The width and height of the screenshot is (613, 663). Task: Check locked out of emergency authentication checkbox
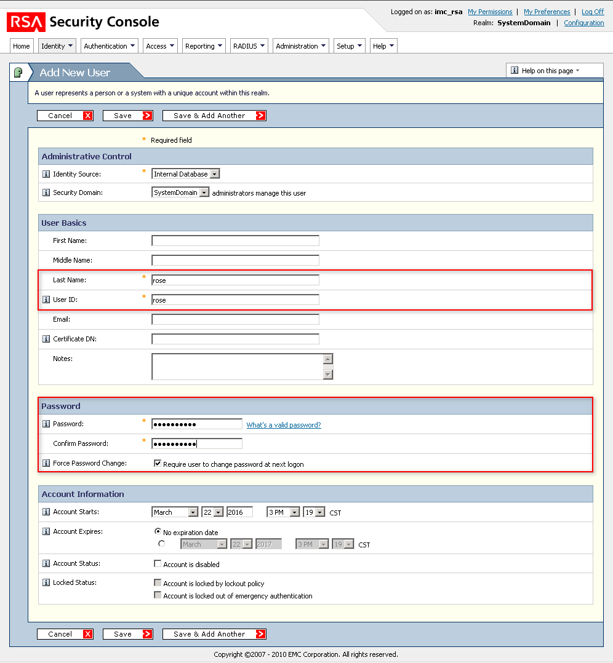point(158,595)
